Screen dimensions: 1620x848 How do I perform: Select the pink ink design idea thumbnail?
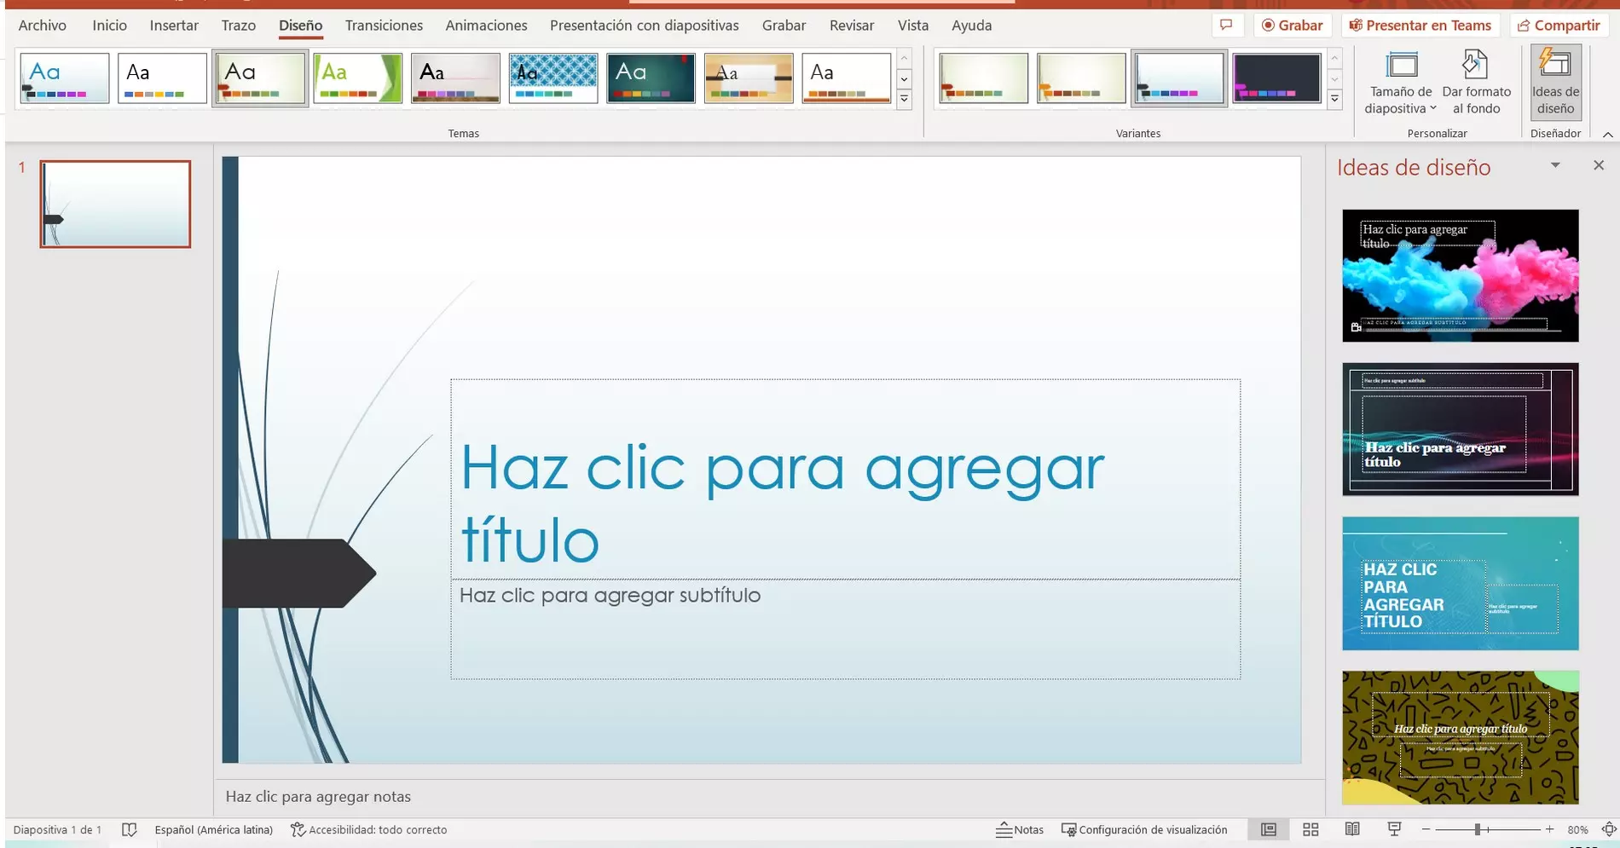click(1460, 275)
